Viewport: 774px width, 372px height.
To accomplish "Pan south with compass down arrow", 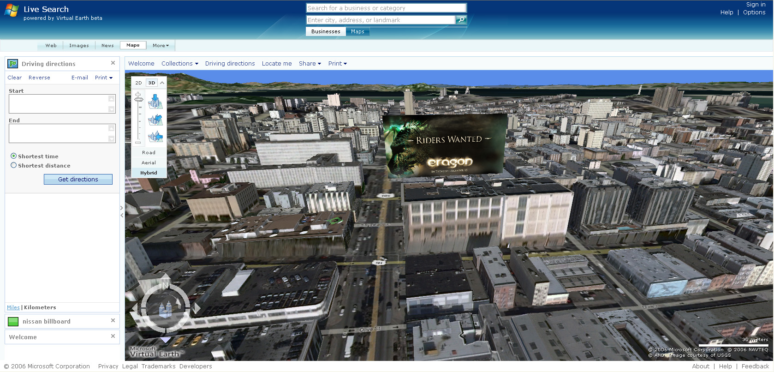I will pos(165,340).
